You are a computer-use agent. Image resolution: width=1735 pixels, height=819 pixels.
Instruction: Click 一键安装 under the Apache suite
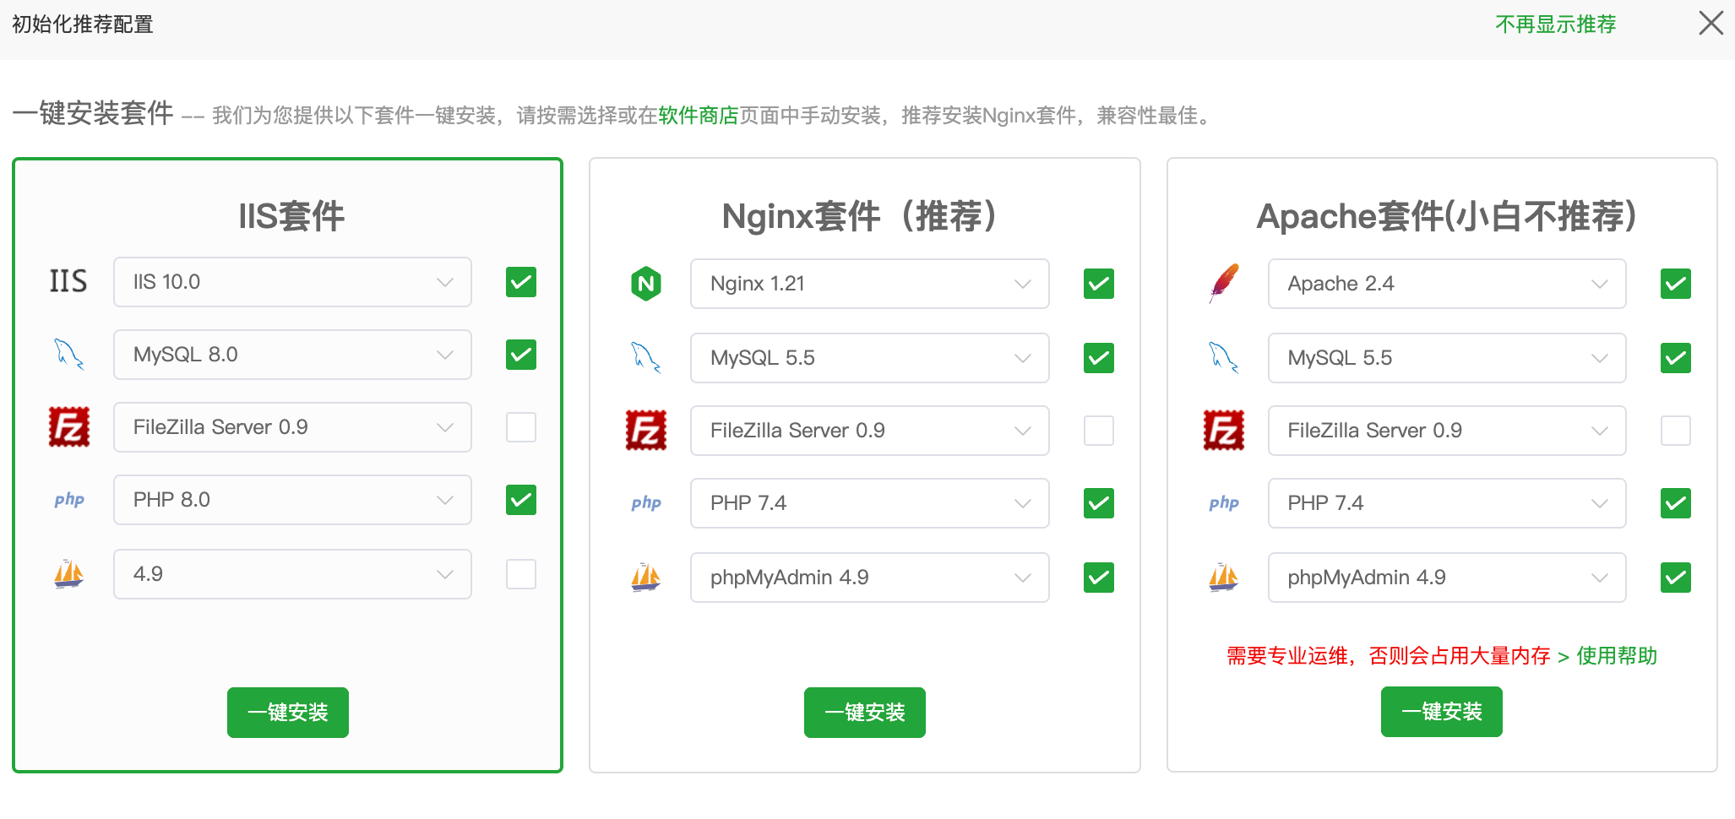click(1442, 712)
